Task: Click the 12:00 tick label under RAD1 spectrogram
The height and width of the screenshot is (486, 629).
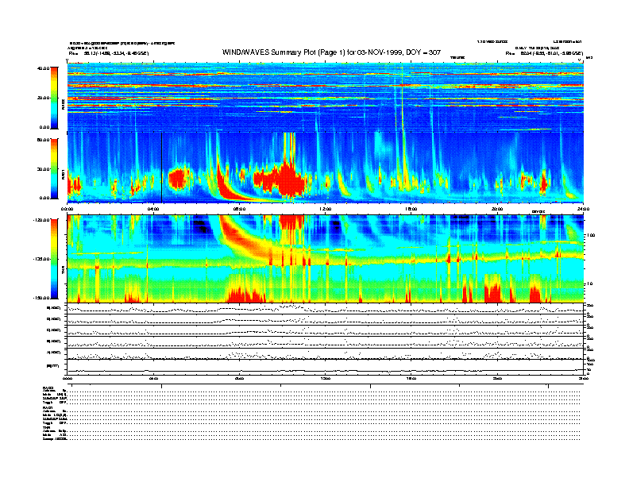Action: click(326, 209)
